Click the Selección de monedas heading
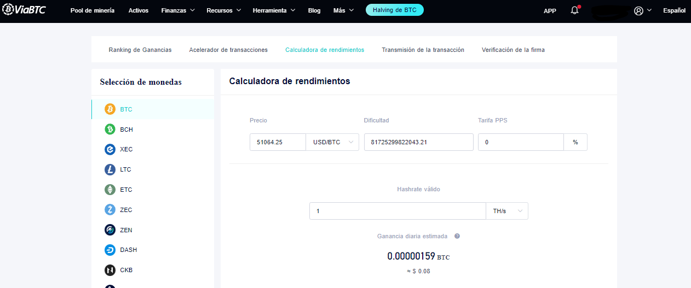The height and width of the screenshot is (288, 691). 141,82
